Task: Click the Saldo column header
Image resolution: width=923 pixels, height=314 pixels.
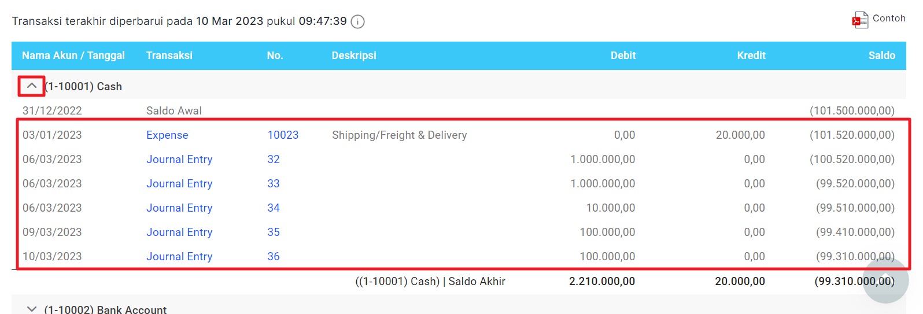Action: tap(881, 56)
